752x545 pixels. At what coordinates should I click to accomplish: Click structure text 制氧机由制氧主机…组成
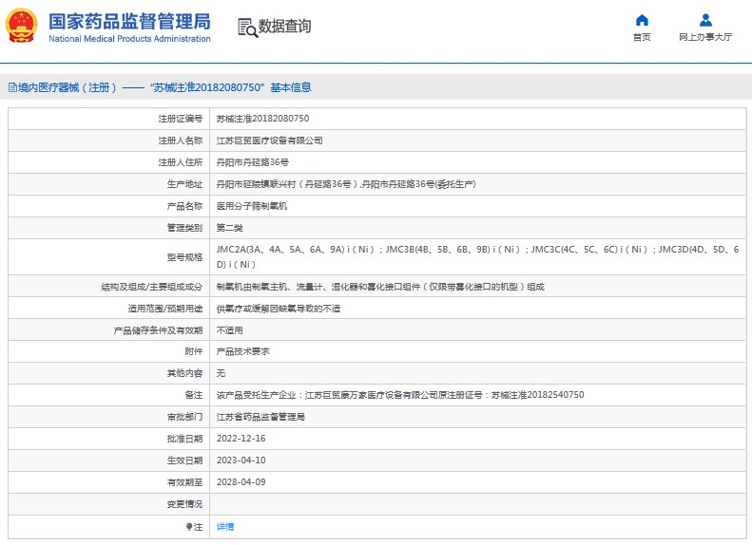[380, 287]
